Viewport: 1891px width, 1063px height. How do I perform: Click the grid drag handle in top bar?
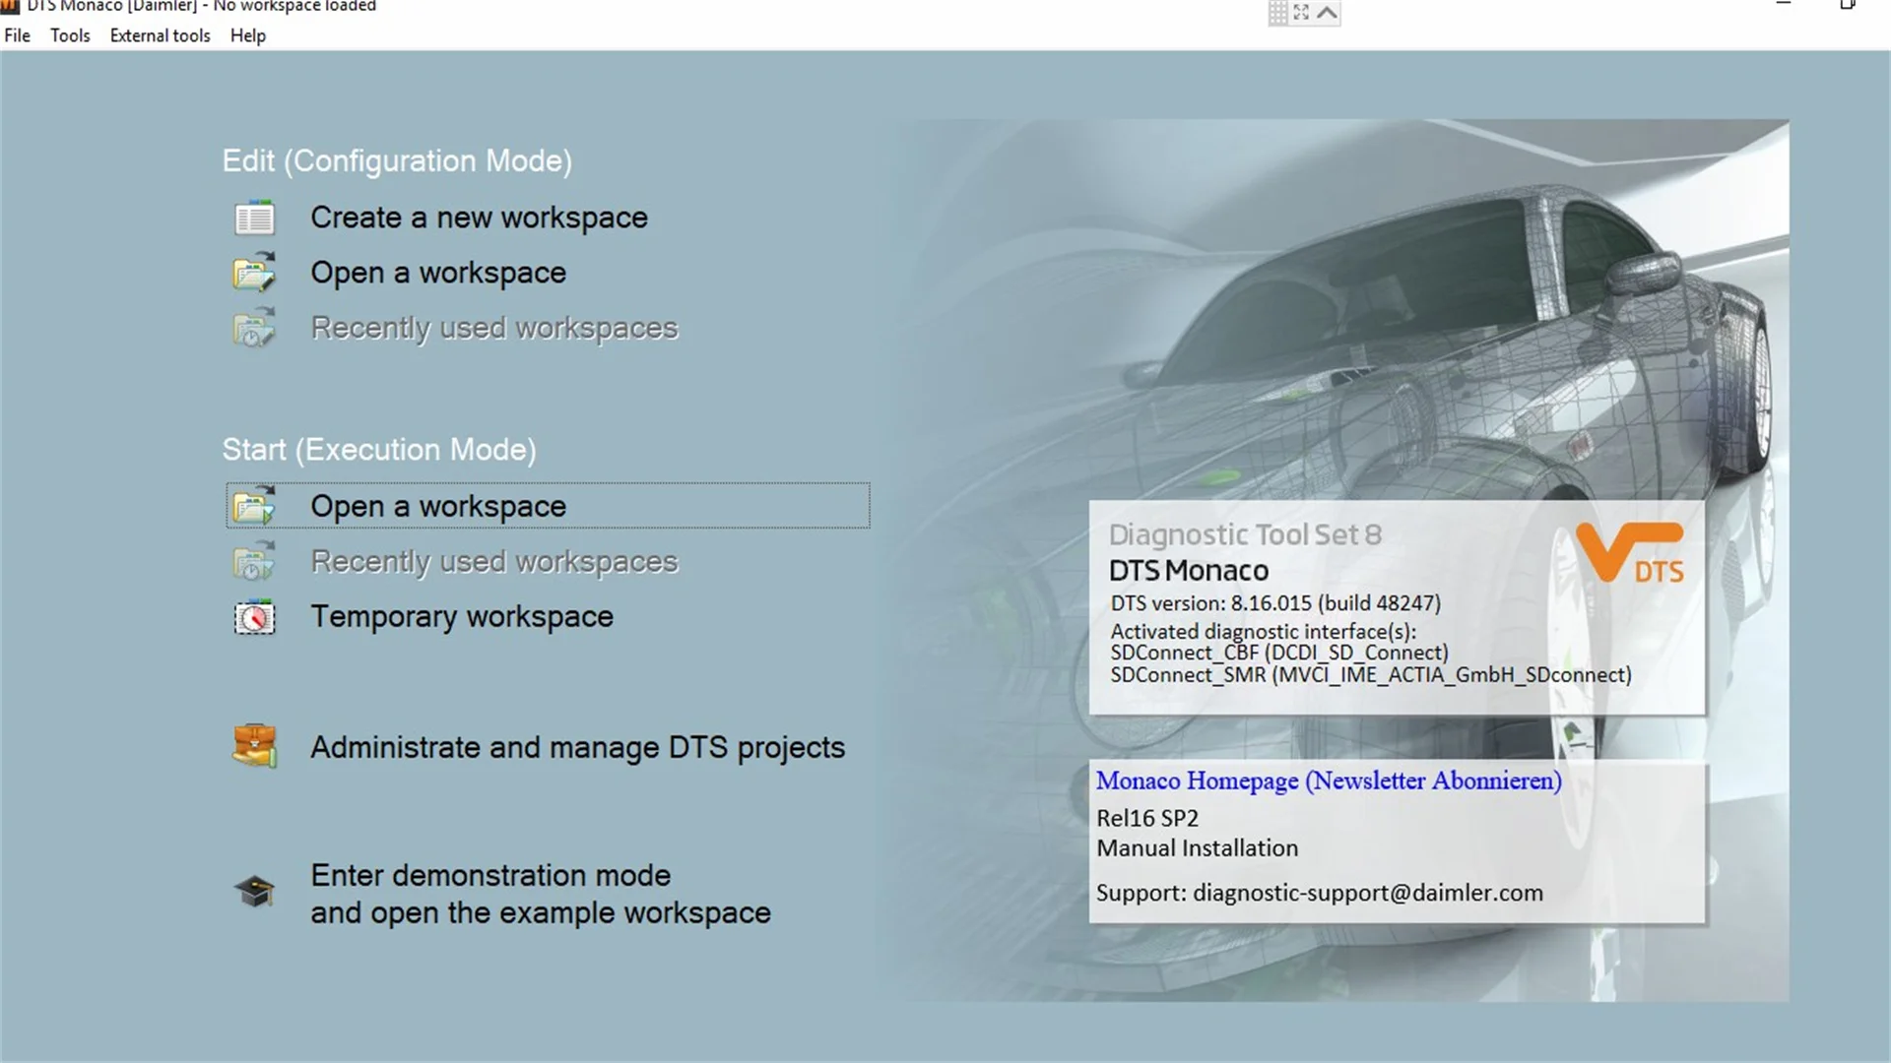[1277, 13]
